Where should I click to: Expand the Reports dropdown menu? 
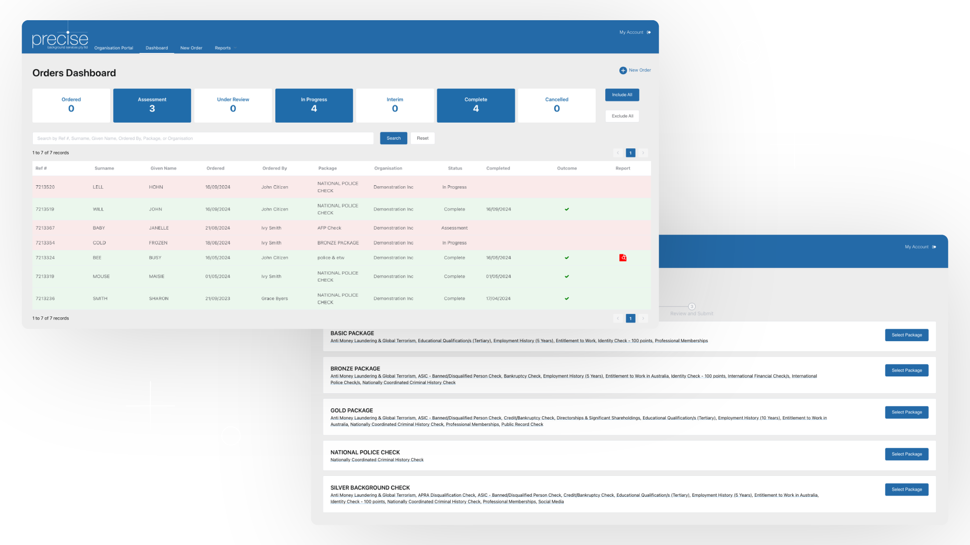tap(225, 48)
